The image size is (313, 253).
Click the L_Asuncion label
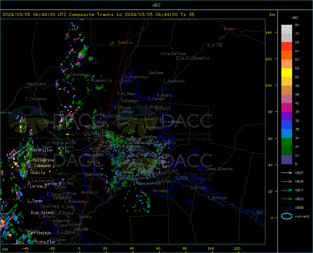(x=174, y=81)
